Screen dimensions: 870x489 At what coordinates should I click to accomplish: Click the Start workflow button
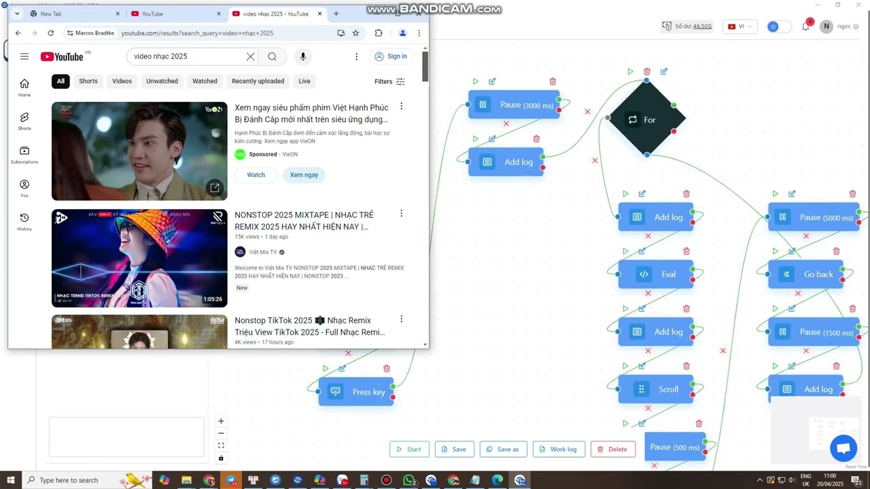pyautogui.click(x=409, y=449)
